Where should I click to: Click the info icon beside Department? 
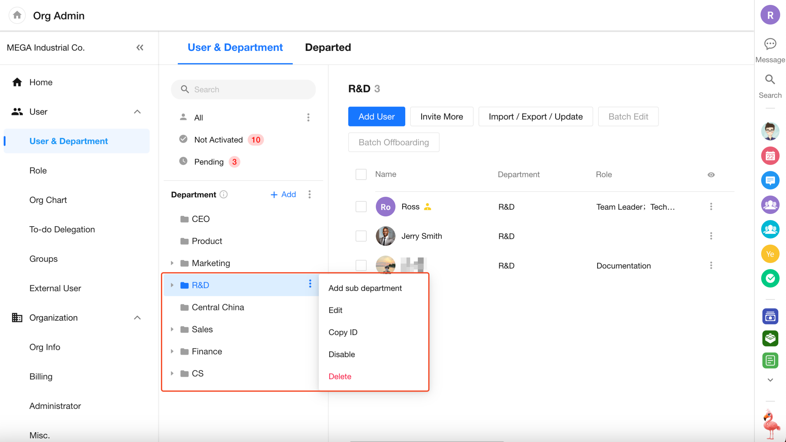coord(224,195)
